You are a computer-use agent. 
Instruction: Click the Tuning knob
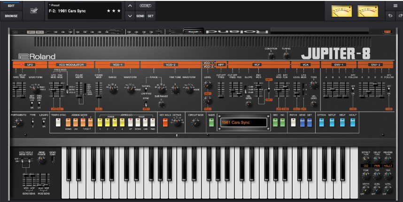286,55
